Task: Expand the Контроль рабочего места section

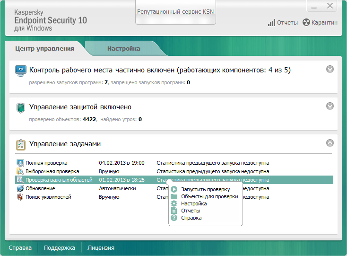Action: coord(330,69)
